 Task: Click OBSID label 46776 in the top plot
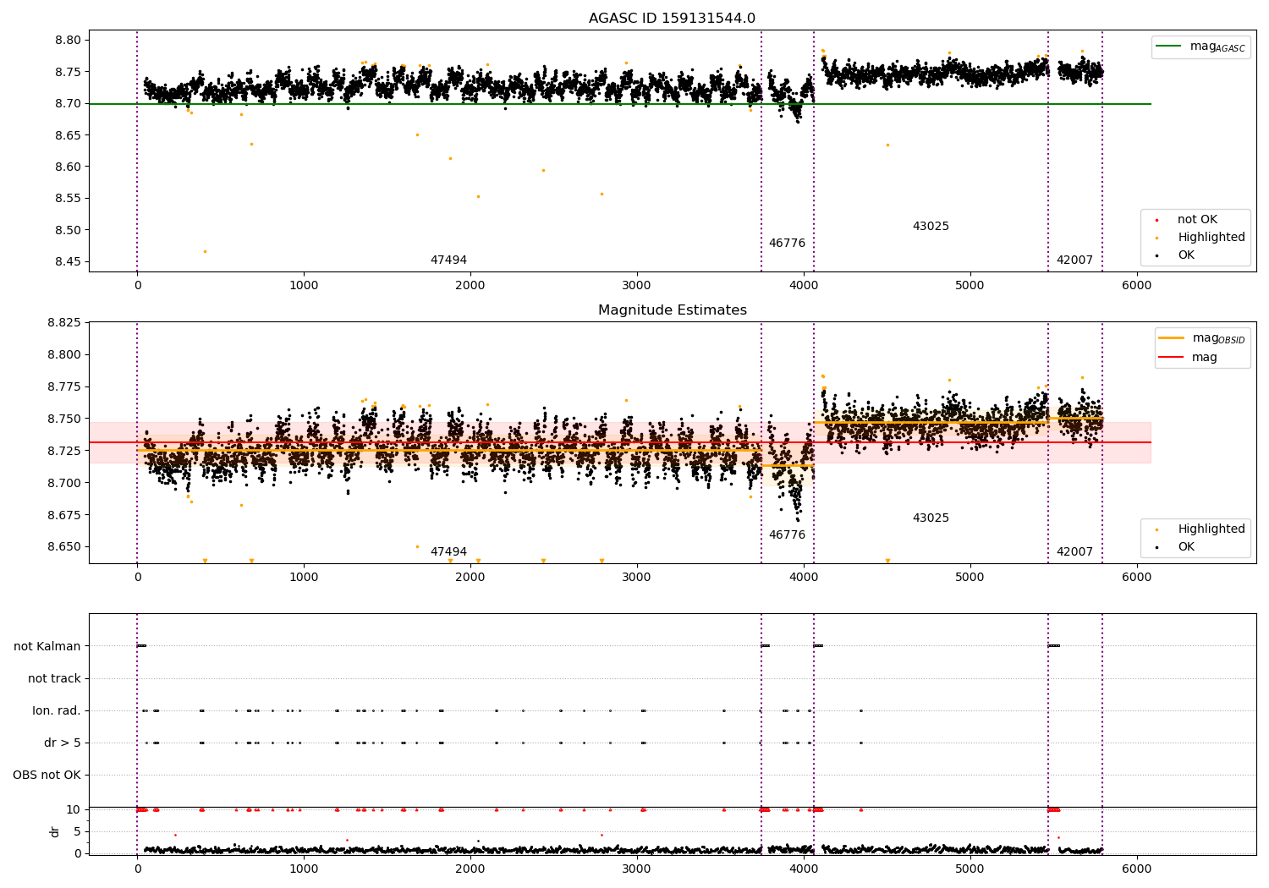pyautogui.click(x=787, y=244)
